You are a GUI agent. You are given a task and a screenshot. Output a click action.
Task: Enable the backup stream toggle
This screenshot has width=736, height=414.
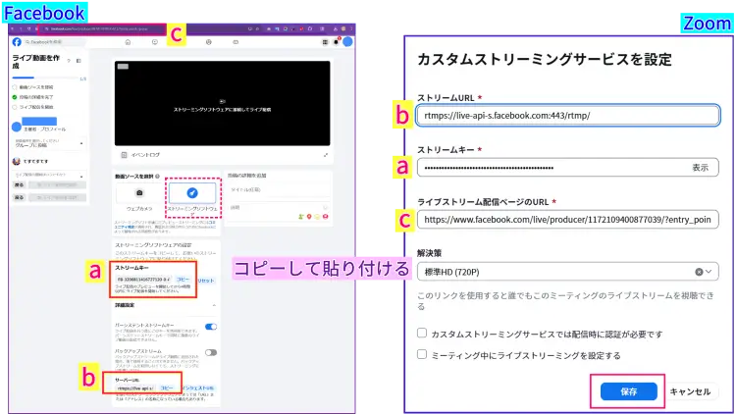click(210, 352)
